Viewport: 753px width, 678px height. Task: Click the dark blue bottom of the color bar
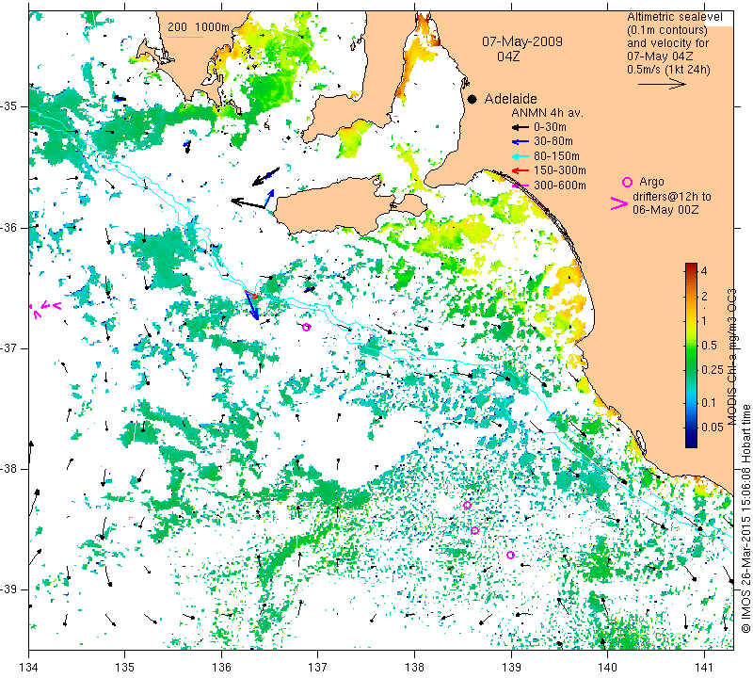click(x=691, y=444)
